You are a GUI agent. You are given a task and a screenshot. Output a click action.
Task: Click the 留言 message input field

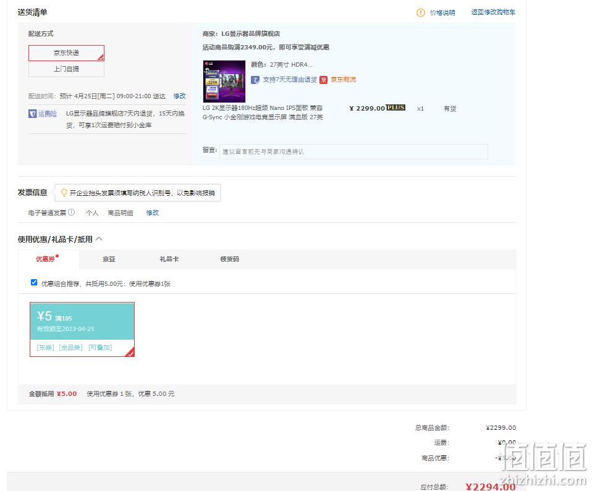[x=353, y=151]
